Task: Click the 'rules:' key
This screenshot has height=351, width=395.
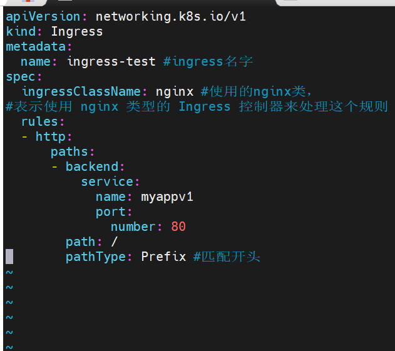Action: pos(43,121)
